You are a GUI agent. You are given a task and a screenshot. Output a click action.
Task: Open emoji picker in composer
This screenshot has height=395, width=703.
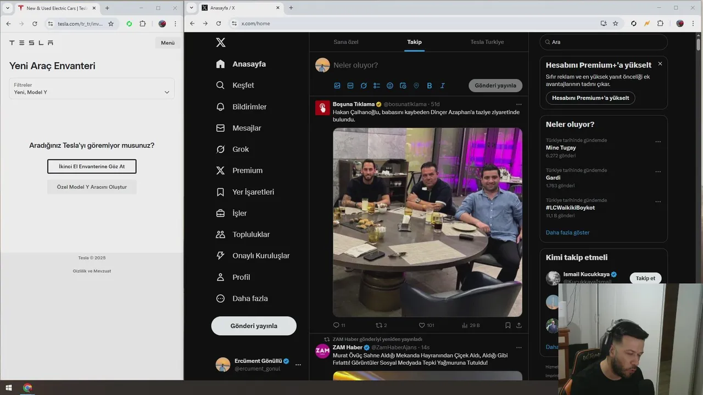(x=390, y=86)
